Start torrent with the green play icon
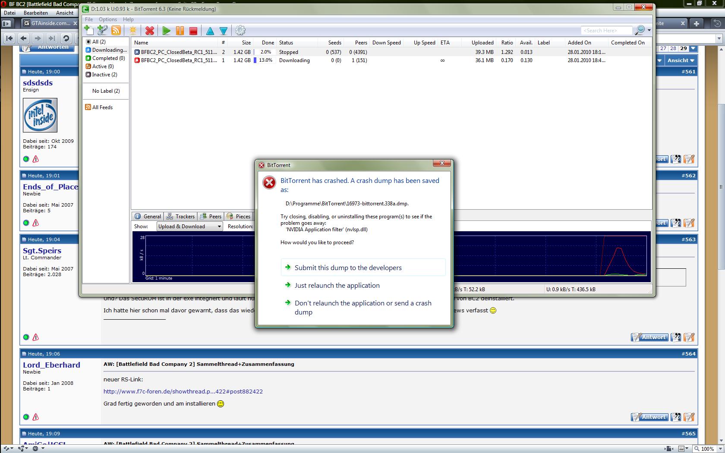The height and width of the screenshot is (453, 725). 167,30
